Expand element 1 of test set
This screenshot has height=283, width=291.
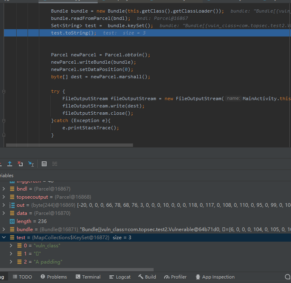pyautogui.click(x=11, y=254)
